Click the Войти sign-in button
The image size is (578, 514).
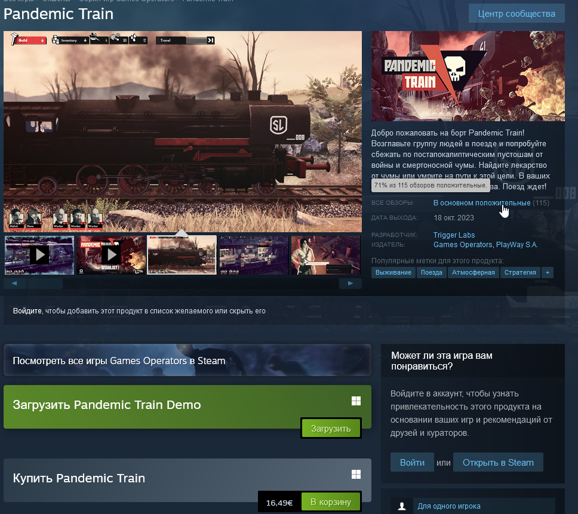412,463
